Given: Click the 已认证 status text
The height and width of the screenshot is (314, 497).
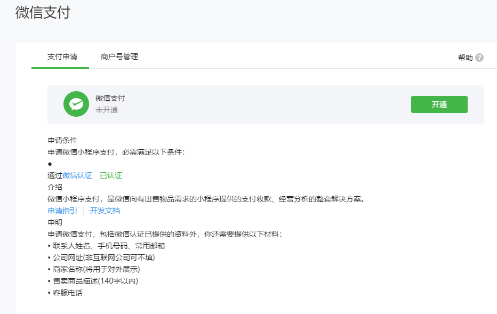Looking at the screenshot, I should 111,175.
